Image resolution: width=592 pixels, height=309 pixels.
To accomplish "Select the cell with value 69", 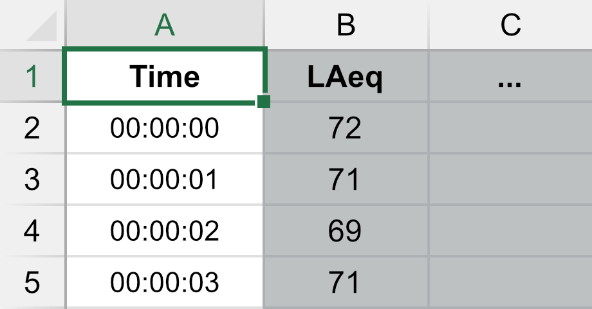I will point(346,230).
